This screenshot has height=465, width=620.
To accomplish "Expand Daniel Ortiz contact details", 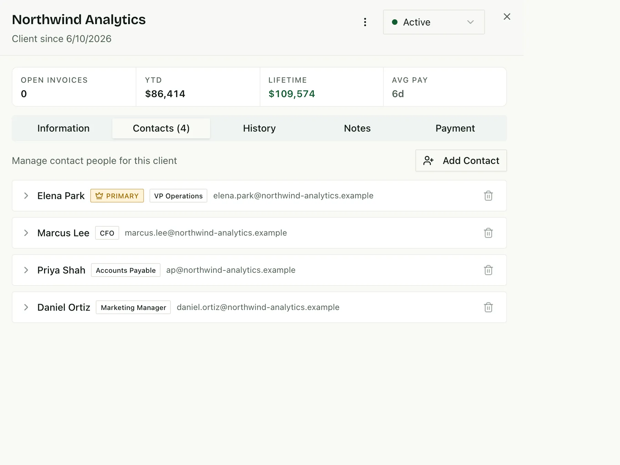I will (x=26, y=307).
